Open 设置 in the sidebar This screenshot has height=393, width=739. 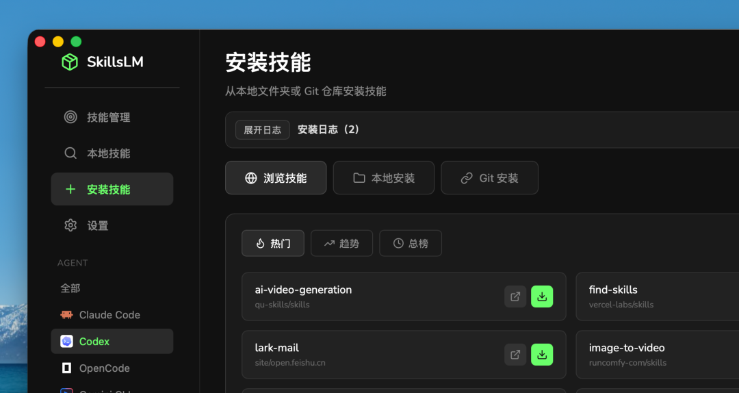coord(112,225)
